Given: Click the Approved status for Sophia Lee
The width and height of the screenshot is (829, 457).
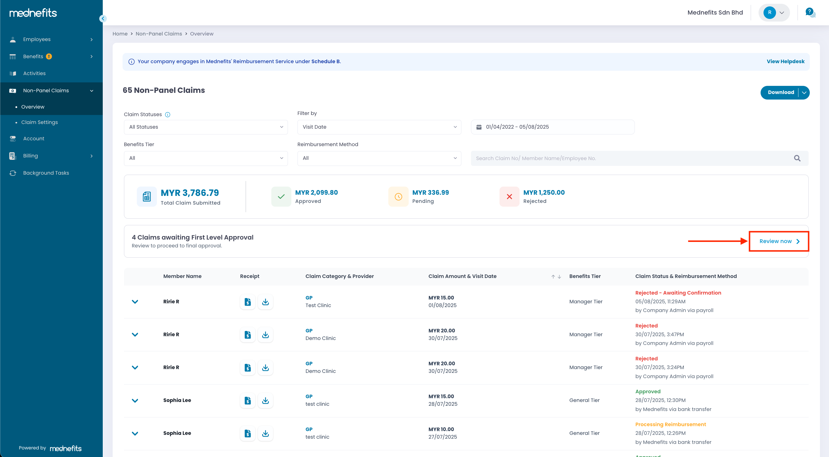Looking at the screenshot, I should [648, 392].
